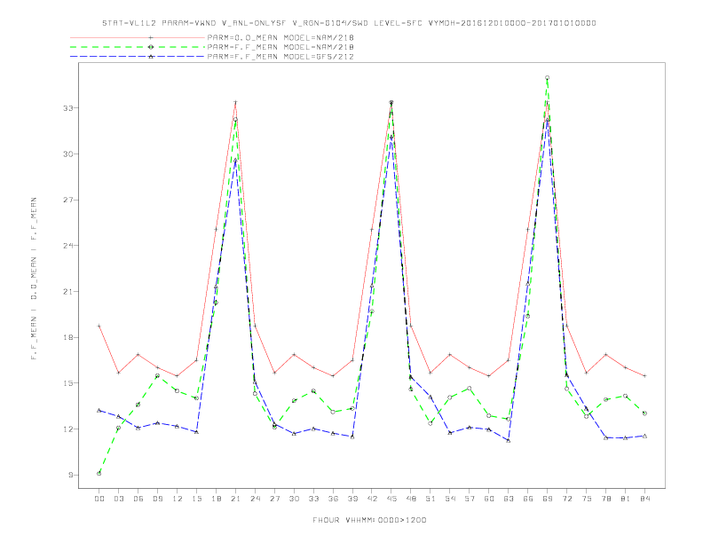
Task: Click red plus data point at hour 84
Action: coord(644,376)
